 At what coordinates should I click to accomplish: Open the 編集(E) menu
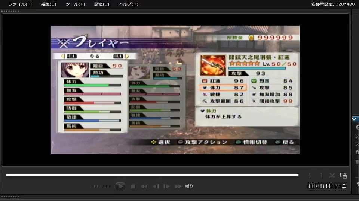coord(48,4)
